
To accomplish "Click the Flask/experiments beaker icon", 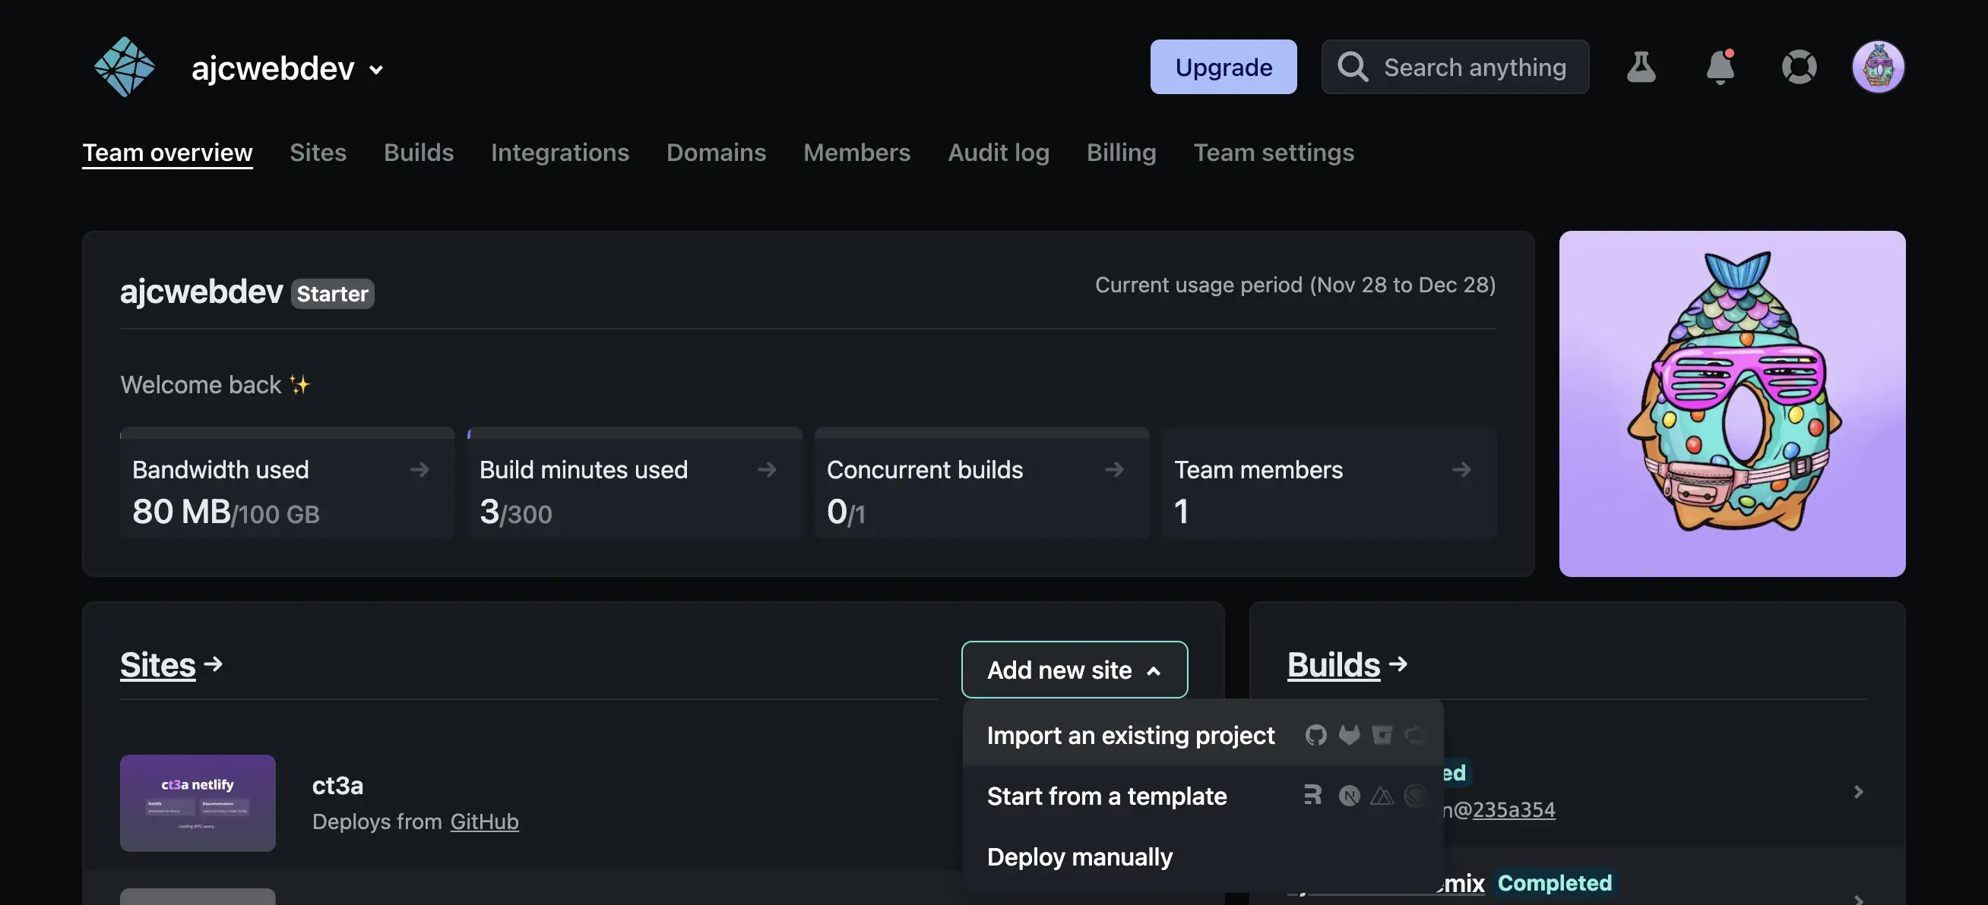I will 1642,66.
